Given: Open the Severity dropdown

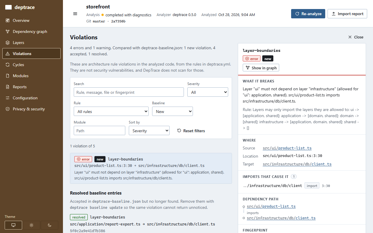Looking at the screenshot, I should 208,92.
